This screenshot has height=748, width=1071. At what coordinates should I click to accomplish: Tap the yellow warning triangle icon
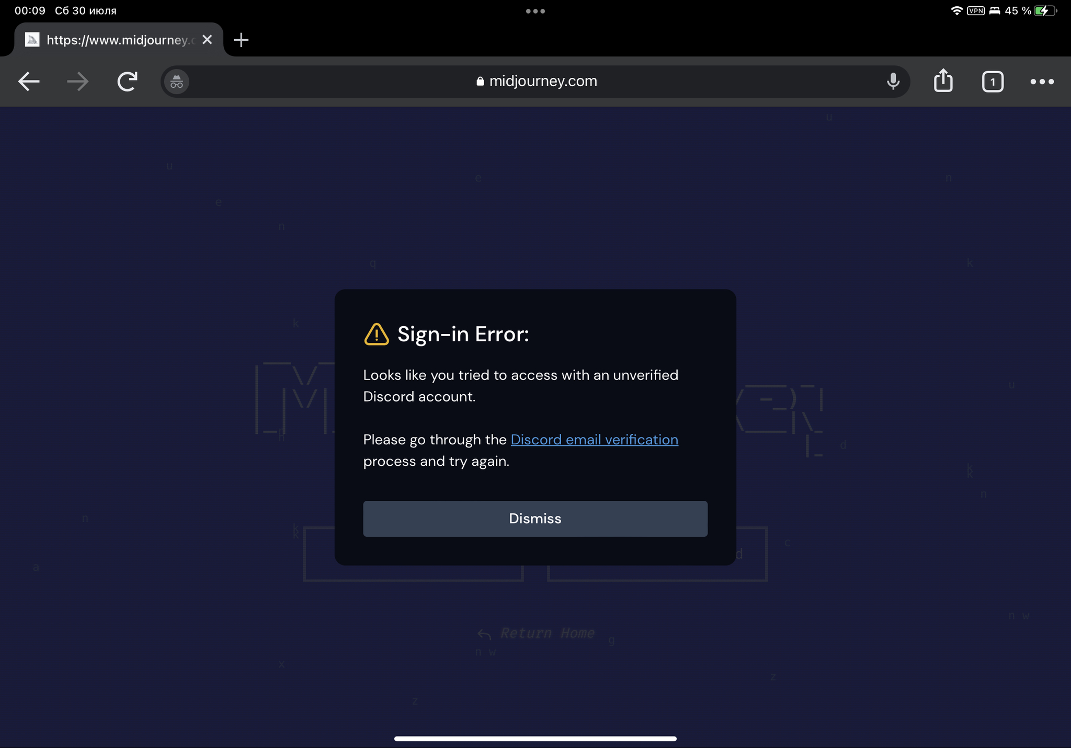click(377, 335)
